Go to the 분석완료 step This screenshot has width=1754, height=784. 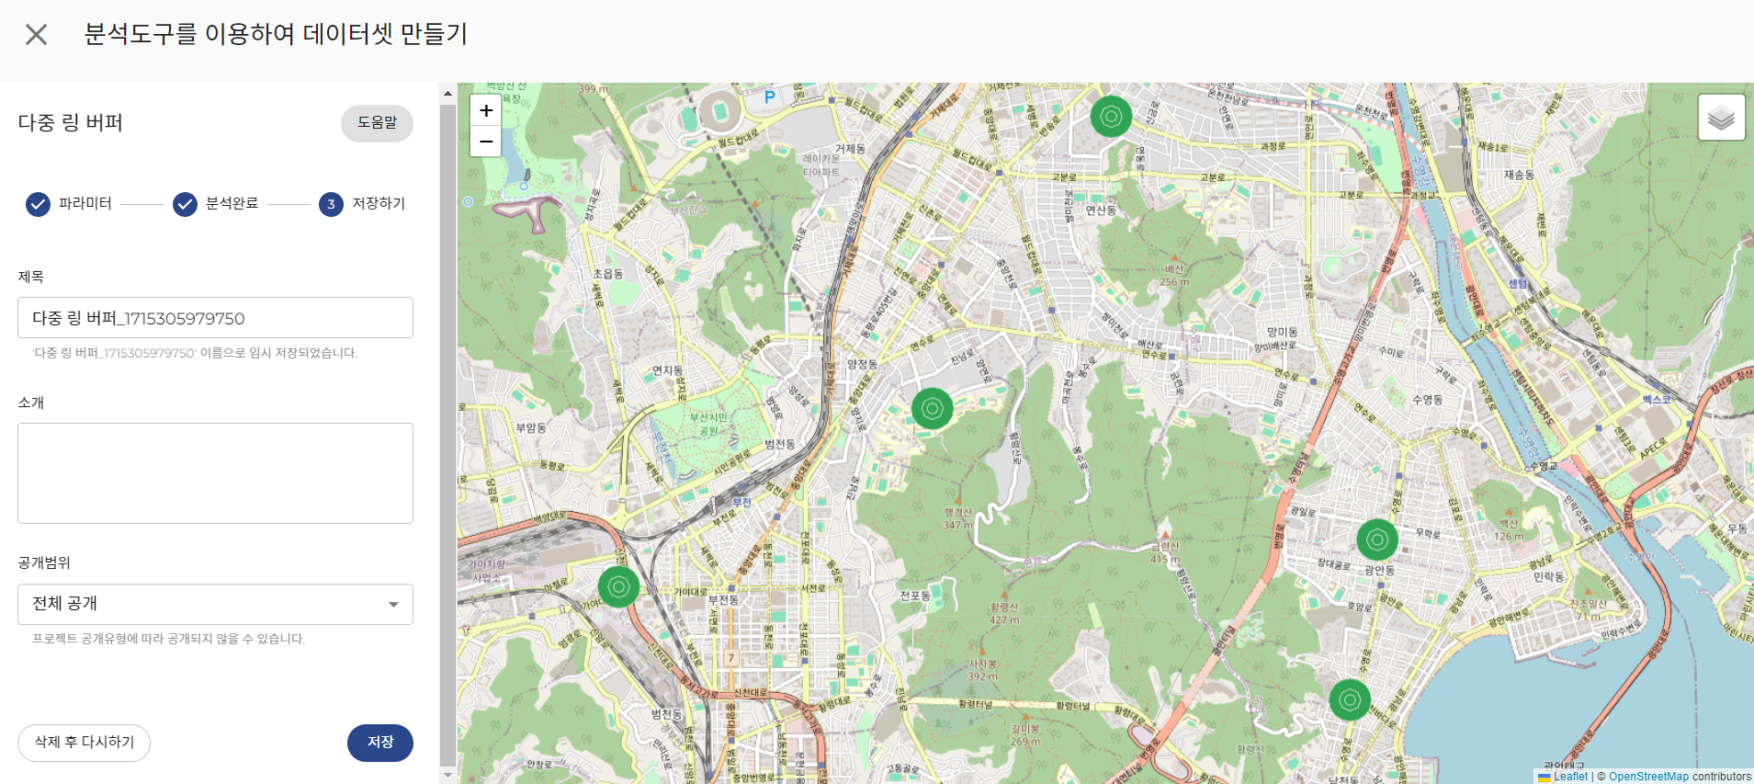tap(185, 204)
